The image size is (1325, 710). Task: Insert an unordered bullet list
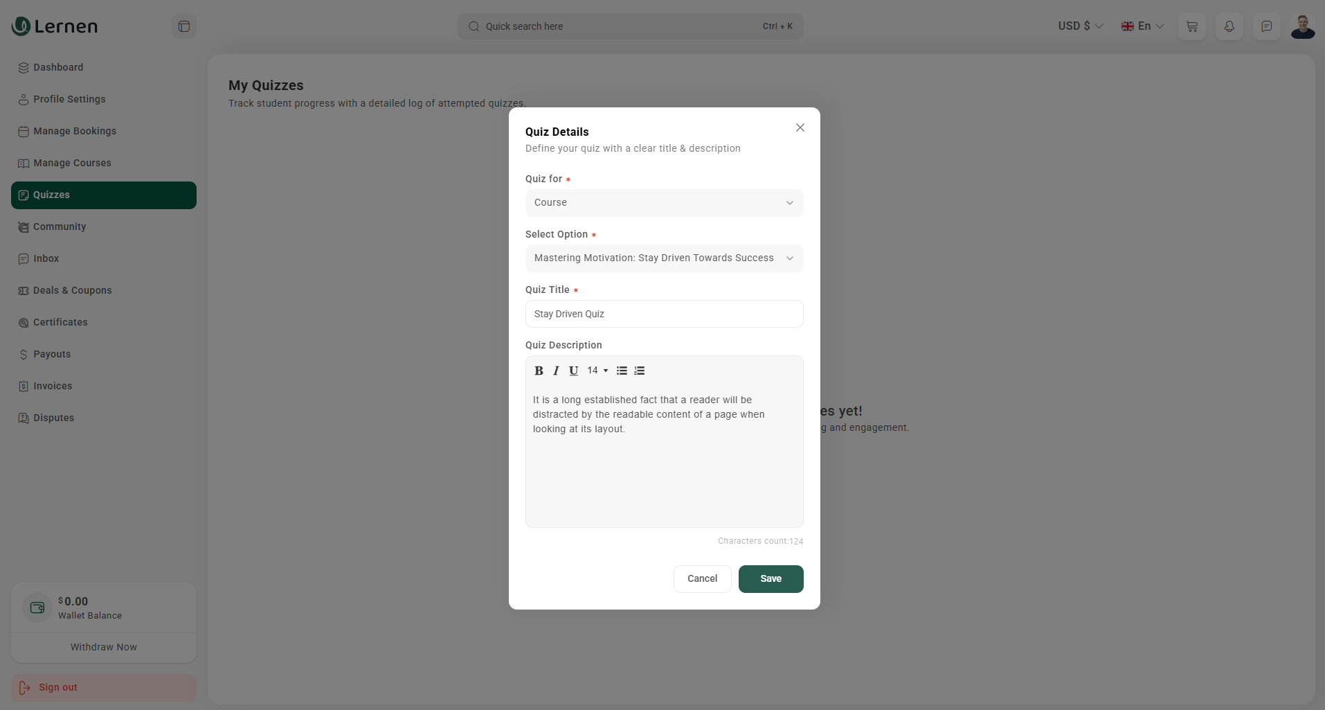622,371
